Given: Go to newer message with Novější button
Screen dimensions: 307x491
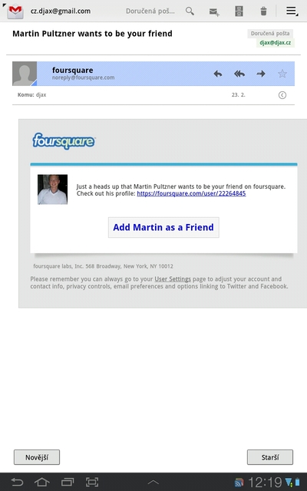Looking at the screenshot, I should (37, 457).
